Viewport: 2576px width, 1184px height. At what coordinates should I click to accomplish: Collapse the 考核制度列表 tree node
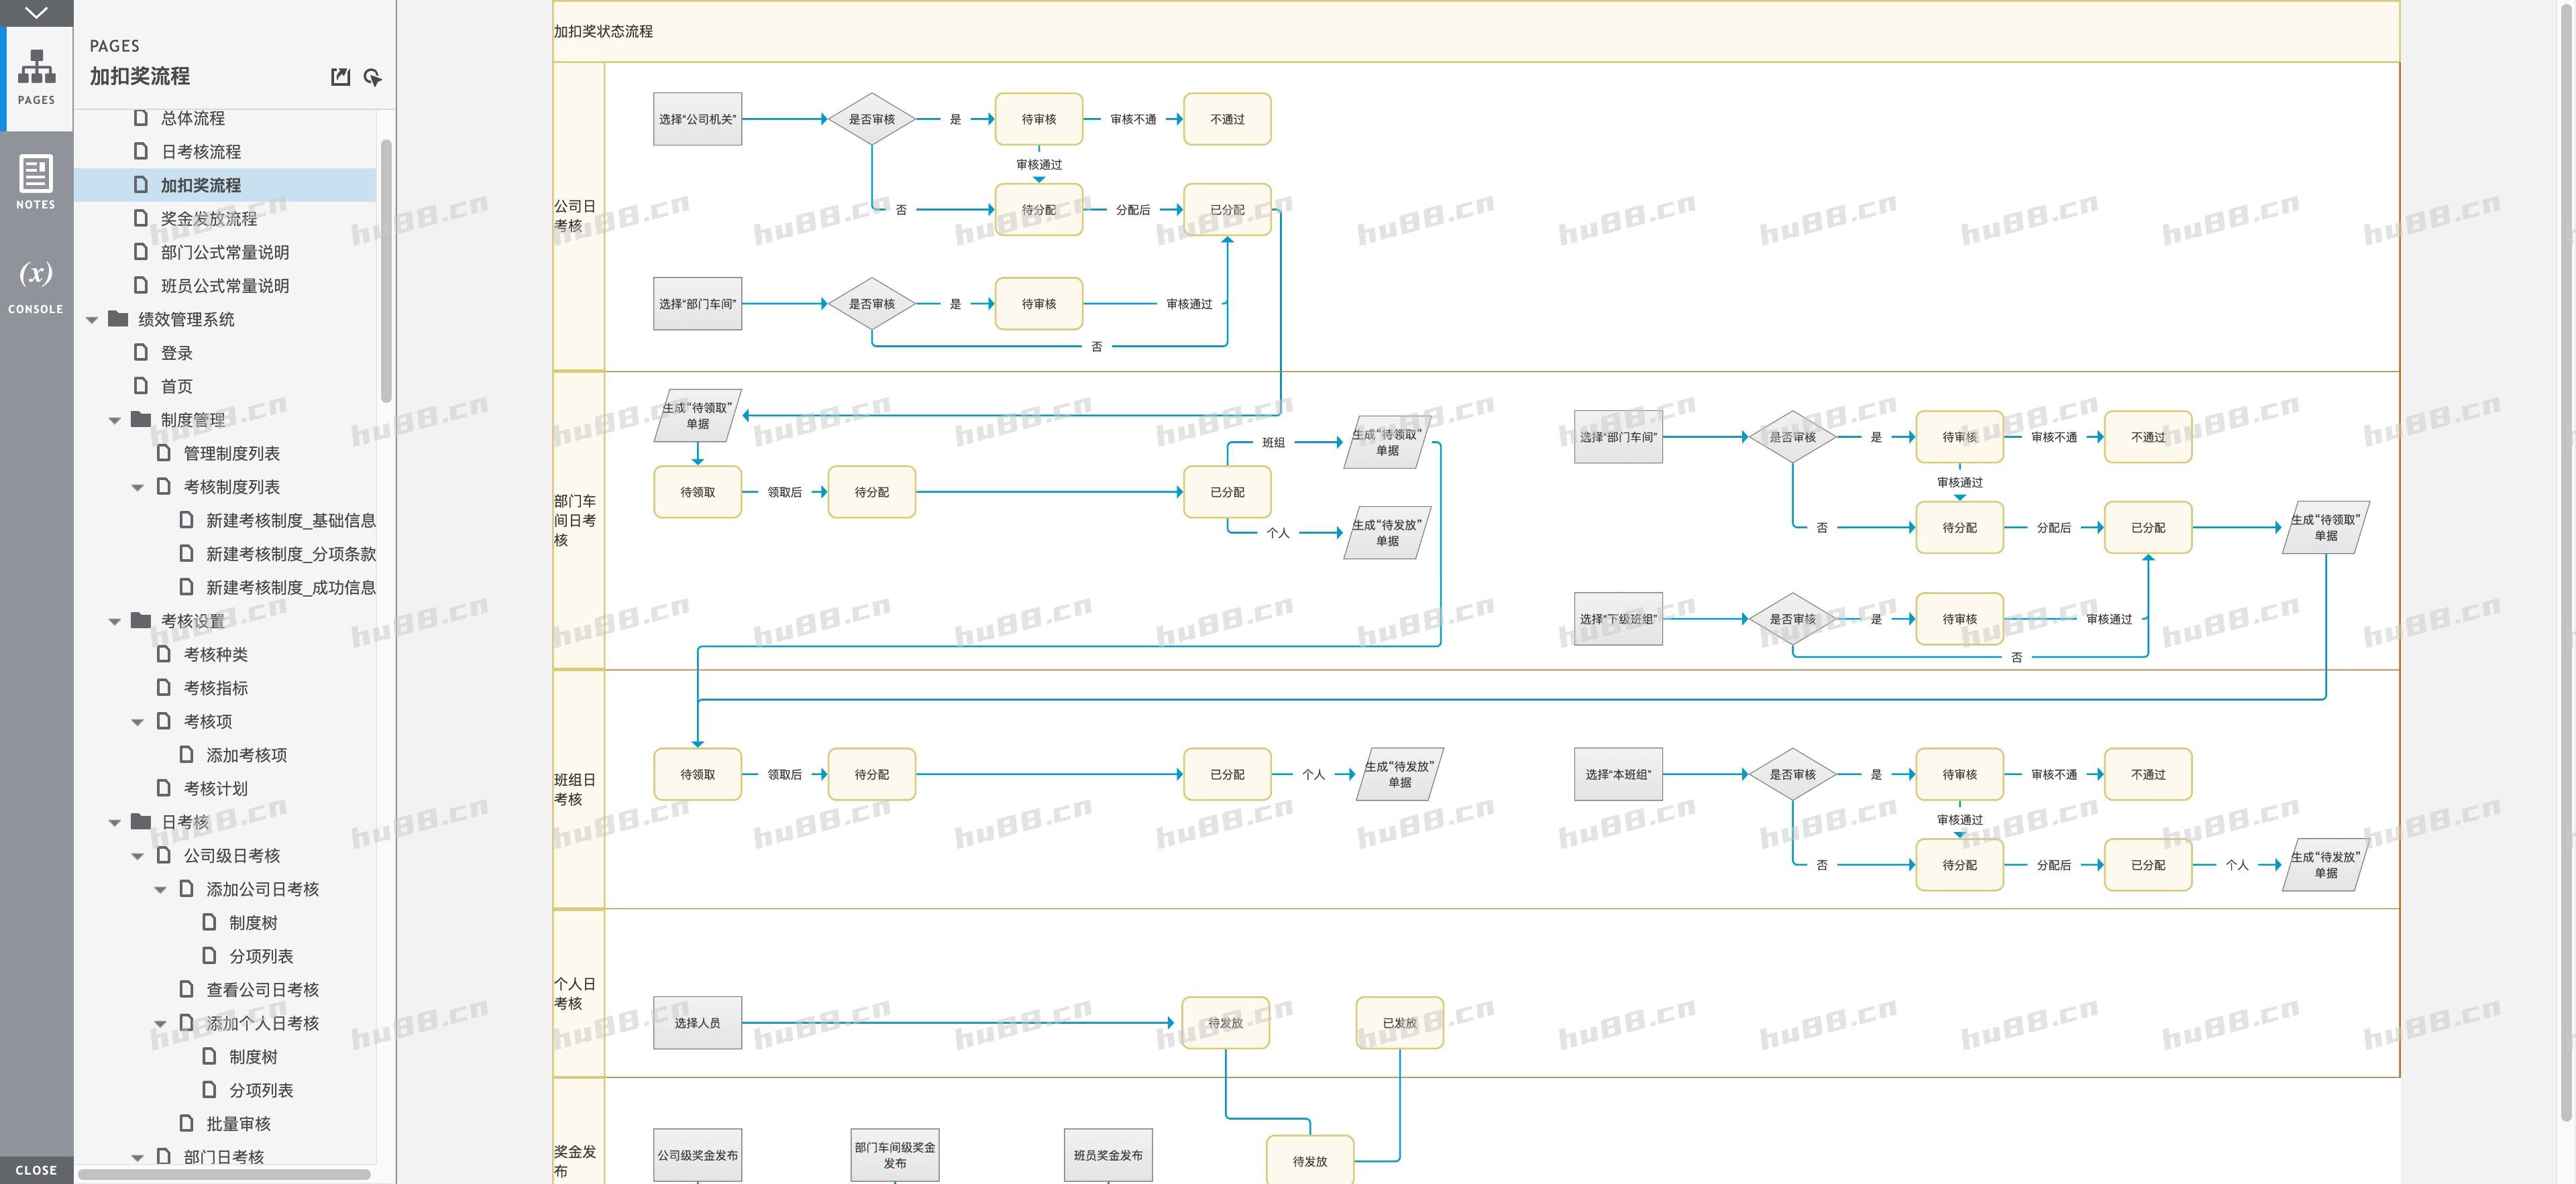click(x=138, y=487)
